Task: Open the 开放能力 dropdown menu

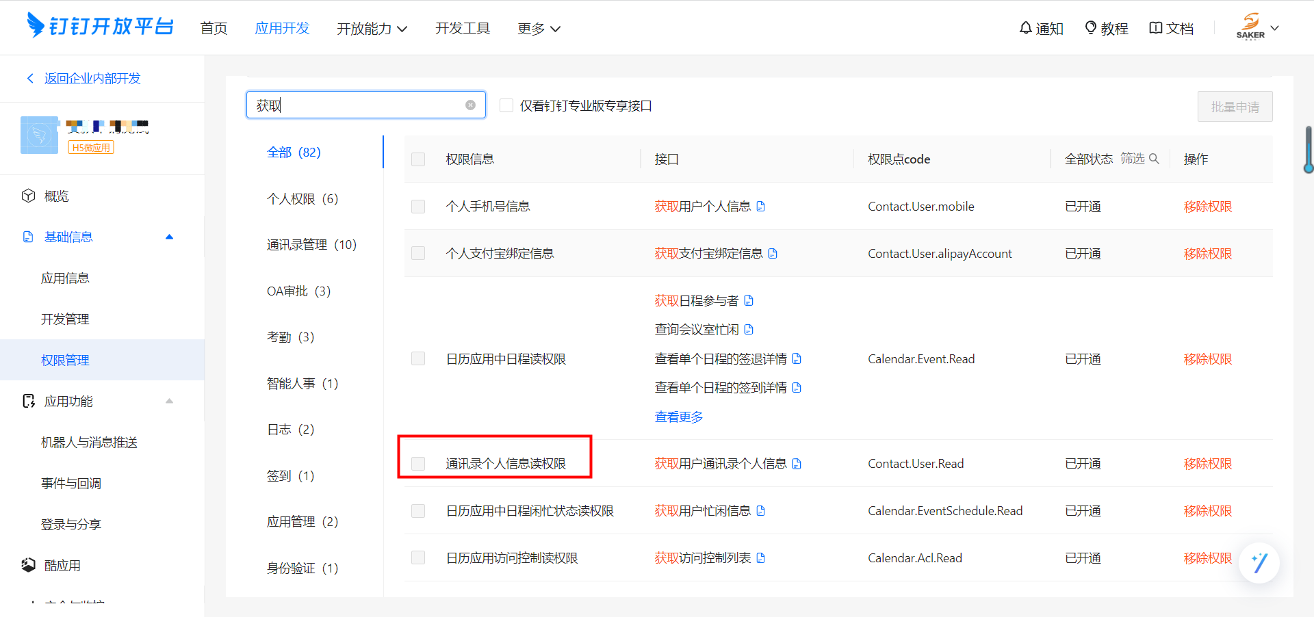Action: 372,28
